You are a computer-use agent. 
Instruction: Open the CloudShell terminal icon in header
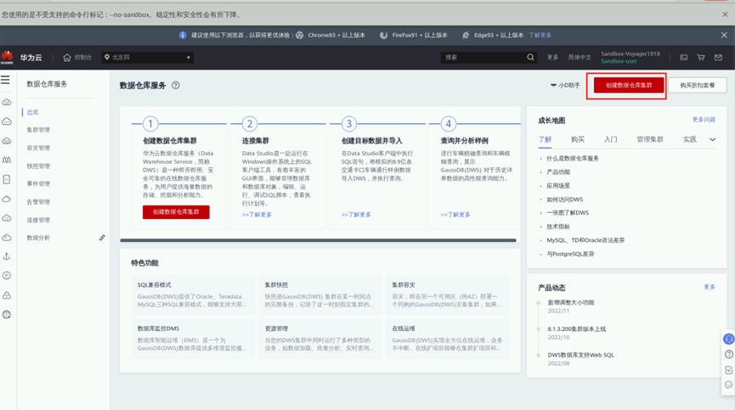click(x=684, y=57)
